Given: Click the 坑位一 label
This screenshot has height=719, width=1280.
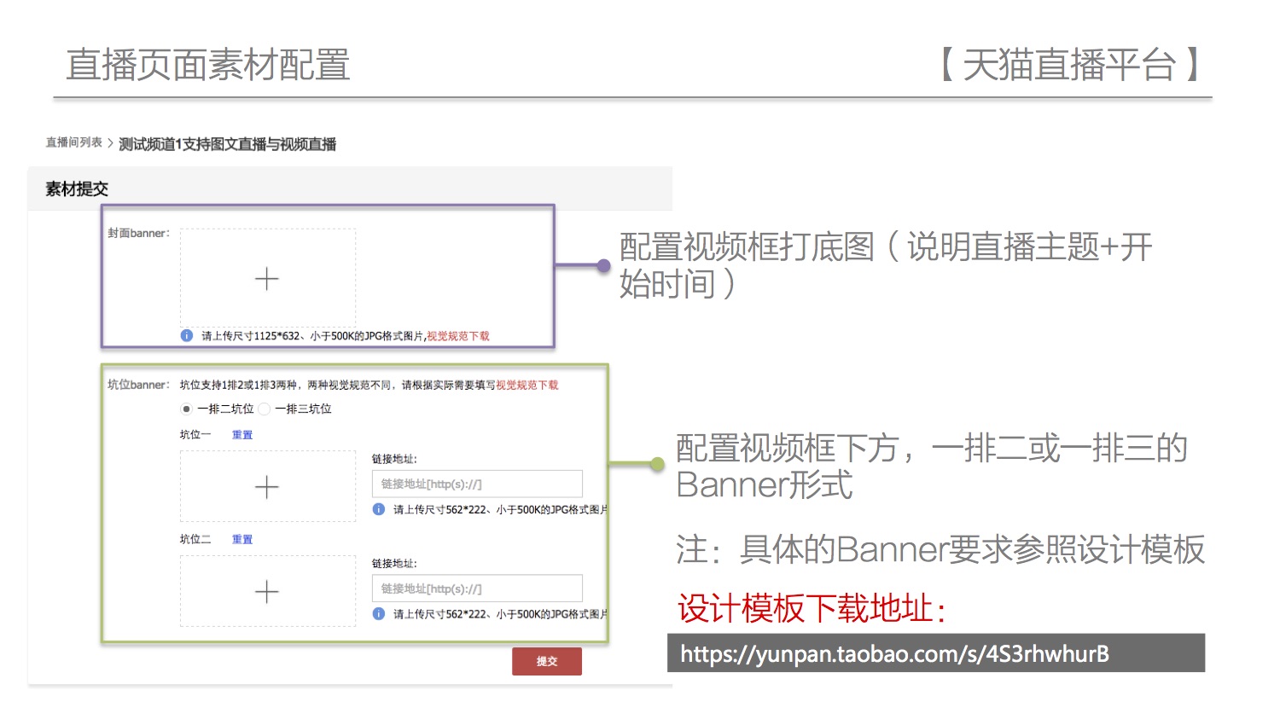Looking at the screenshot, I should [x=195, y=434].
